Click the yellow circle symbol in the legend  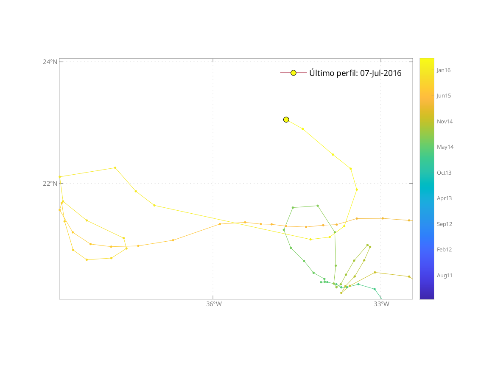pyautogui.click(x=293, y=73)
